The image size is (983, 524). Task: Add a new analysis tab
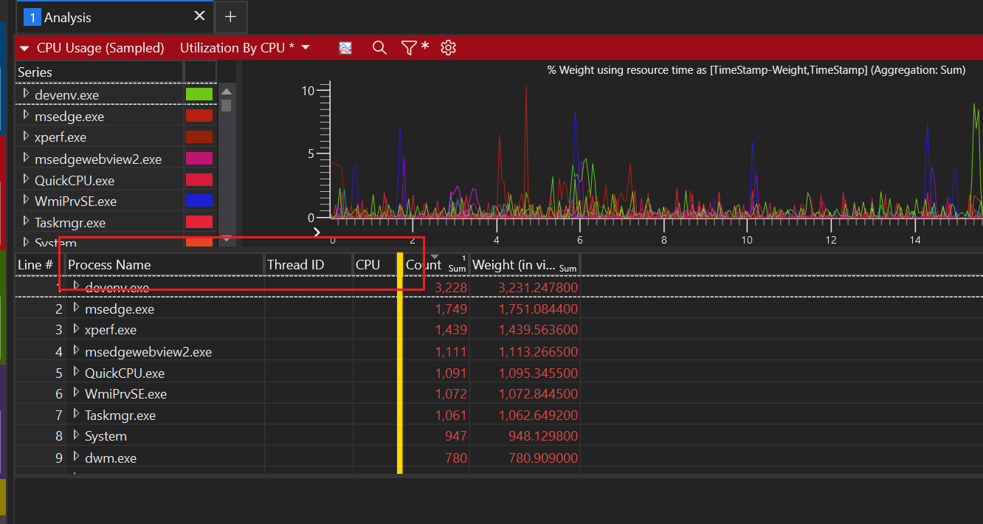[x=230, y=17]
